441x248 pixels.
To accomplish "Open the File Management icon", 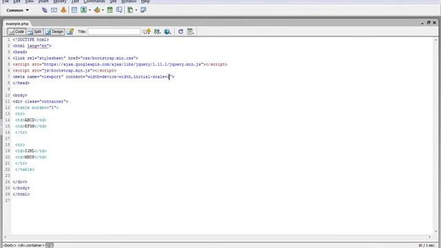I will pyautogui.click(x=157, y=32).
